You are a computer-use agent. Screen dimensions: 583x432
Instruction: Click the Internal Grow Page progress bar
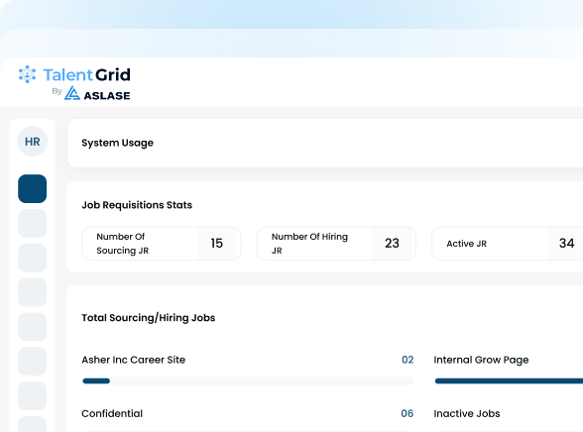509,380
